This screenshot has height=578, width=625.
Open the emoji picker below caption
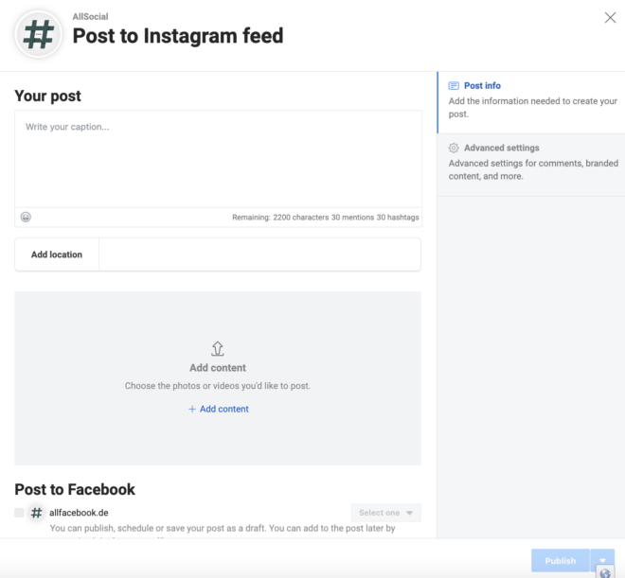(26, 217)
